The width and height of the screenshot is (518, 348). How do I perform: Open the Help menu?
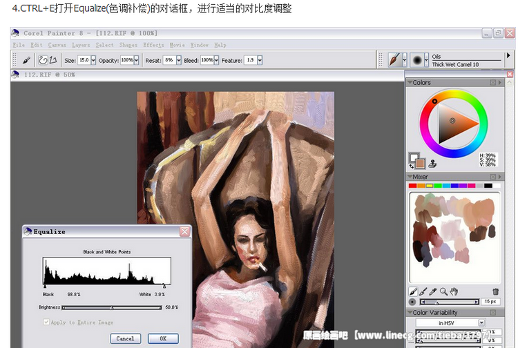[x=220, y=45]
